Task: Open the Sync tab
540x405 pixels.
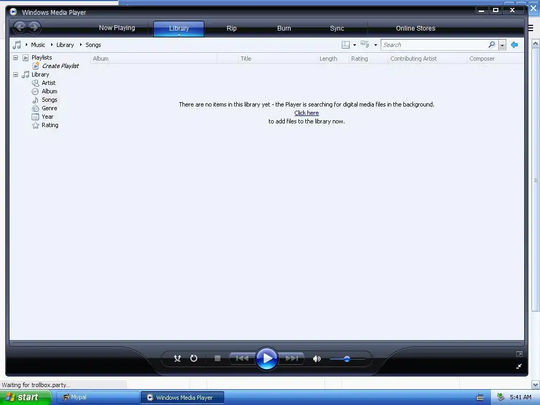Action: 337,28
